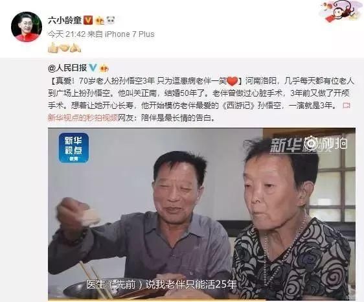
Task: Click the post timestamp 今天 21:42
Action: pyautogui.click(x=67, y=34)
